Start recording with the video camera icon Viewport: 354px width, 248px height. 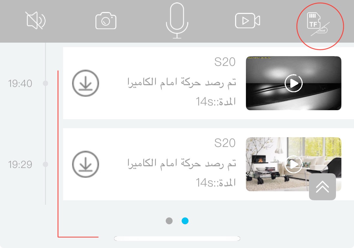248,20
